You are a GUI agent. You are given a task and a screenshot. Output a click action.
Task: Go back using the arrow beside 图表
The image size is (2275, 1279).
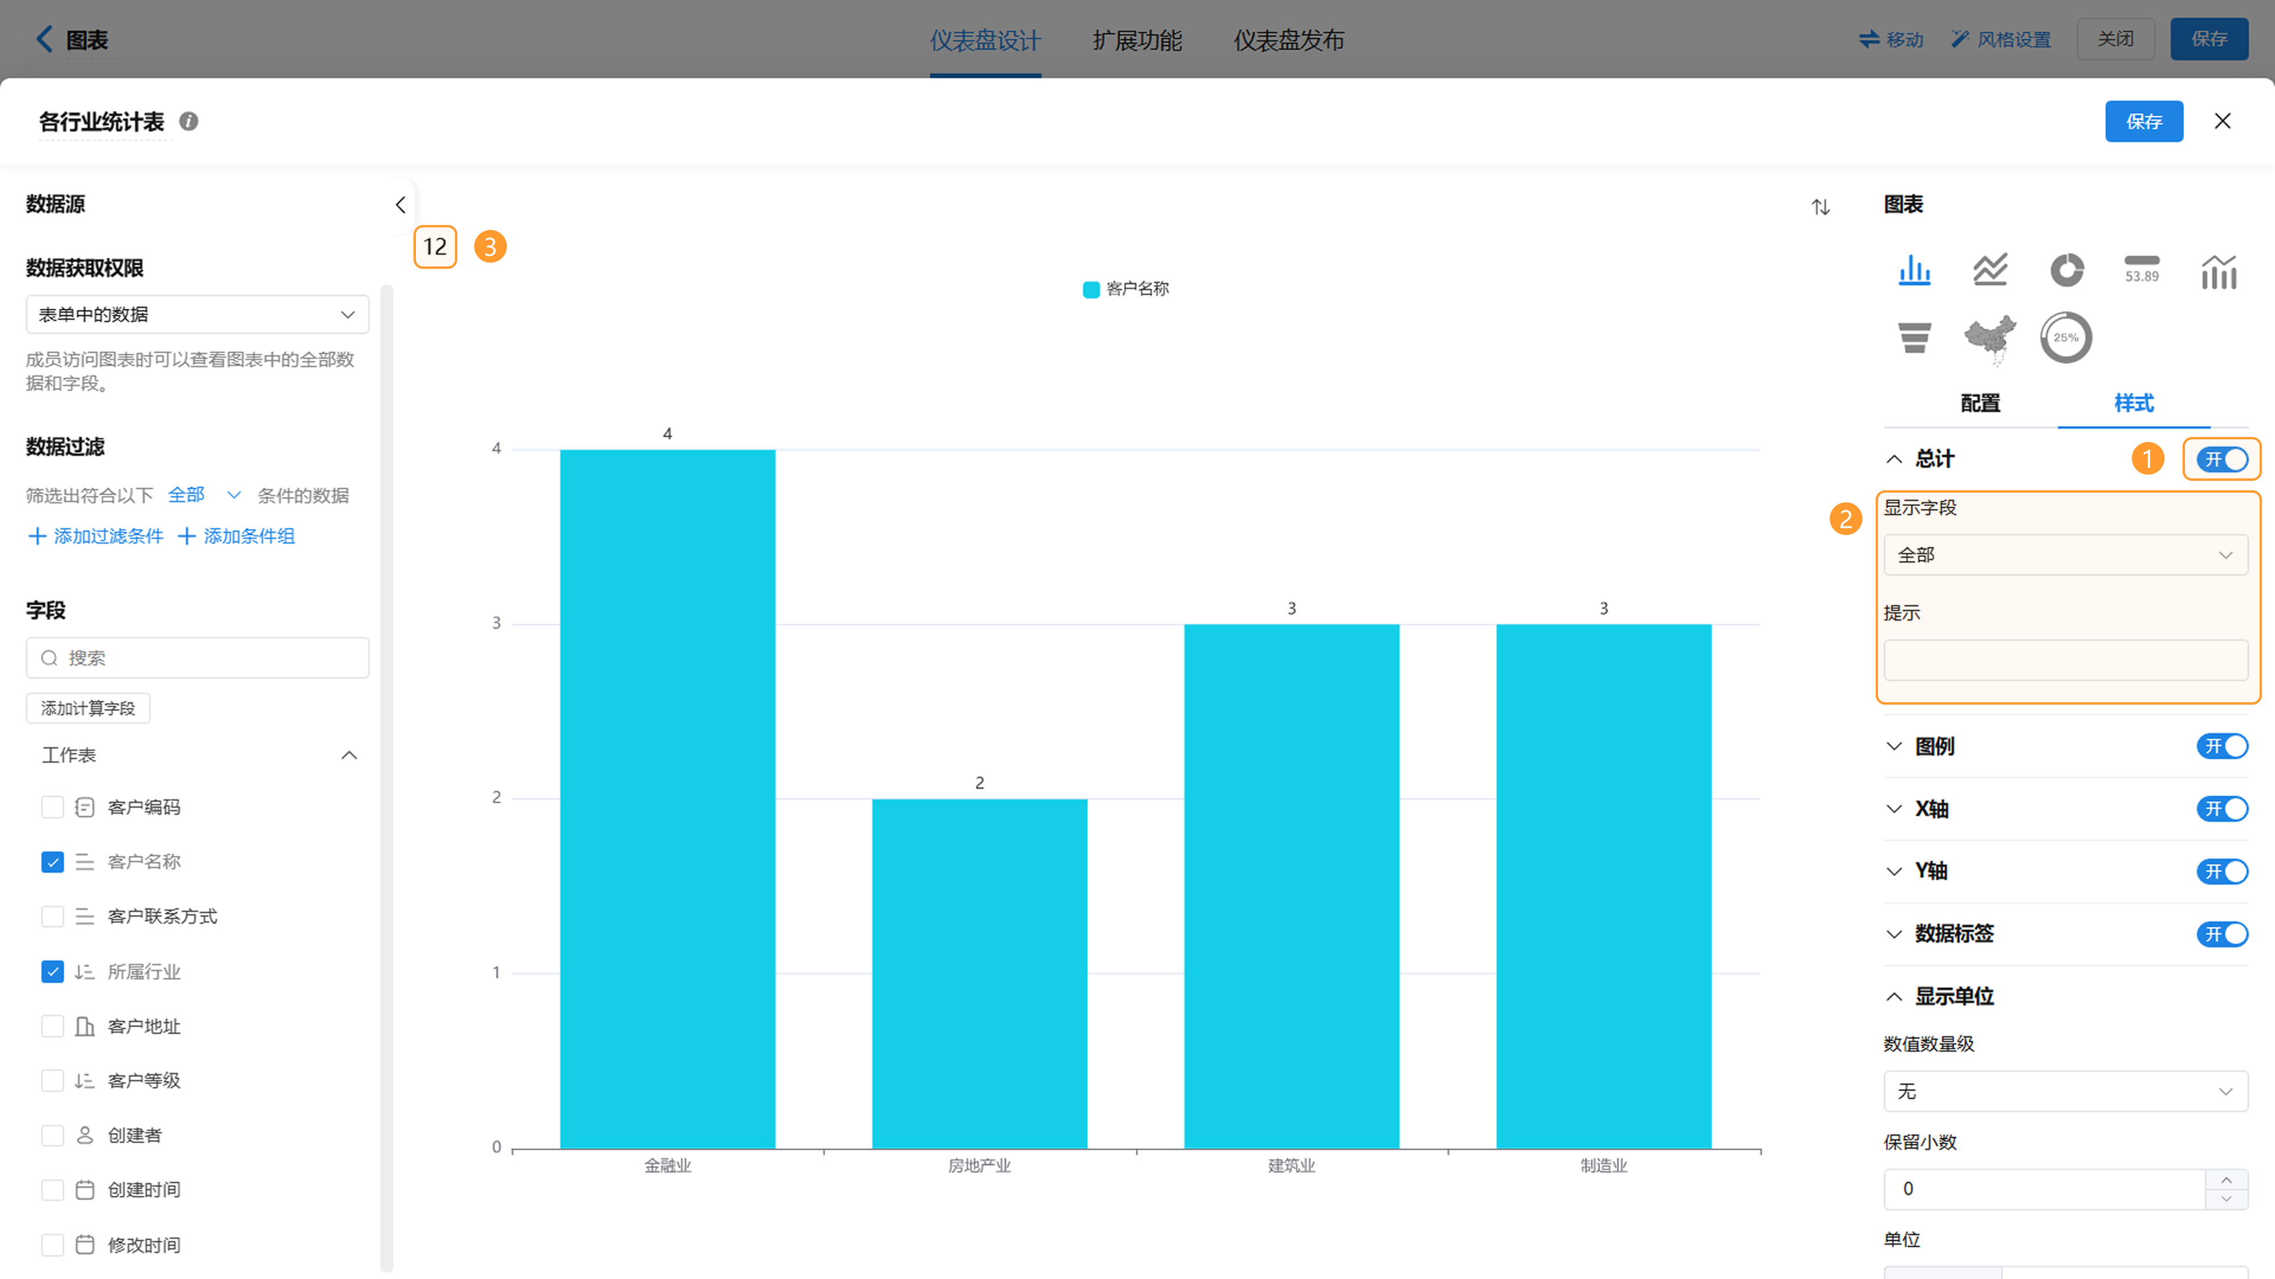point(44,39)
